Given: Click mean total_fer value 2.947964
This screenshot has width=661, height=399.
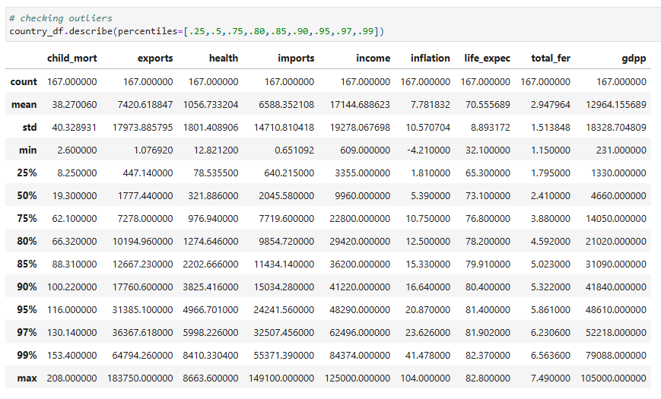Looking at the screenshot, I should [551, 104].
